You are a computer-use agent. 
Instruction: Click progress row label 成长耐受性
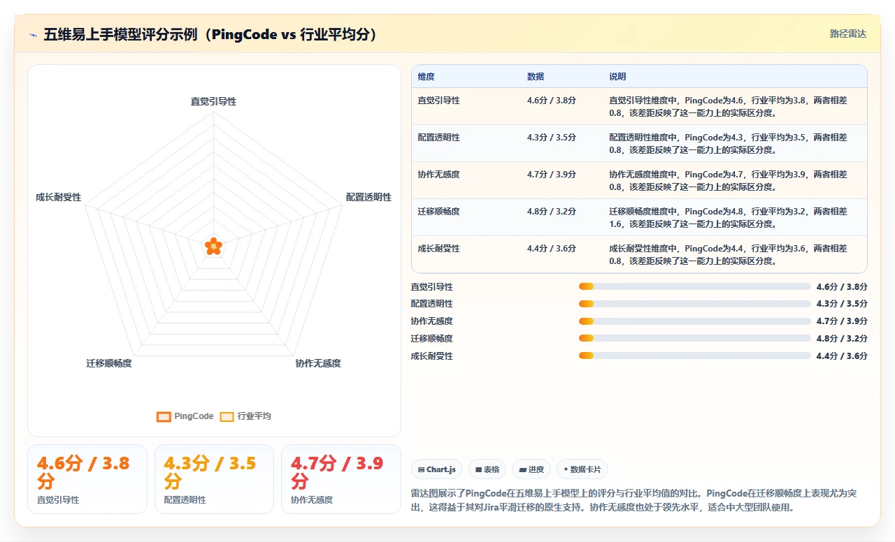[x=432, y=356]
